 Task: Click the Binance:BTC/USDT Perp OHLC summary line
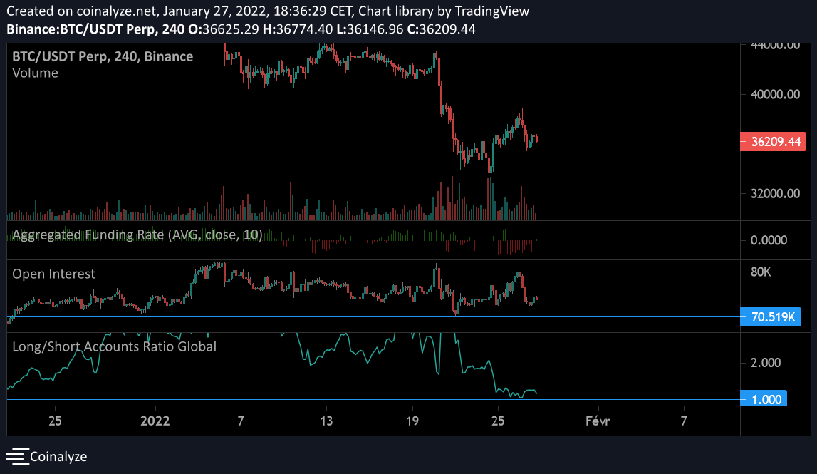pyautogui.click(x=241, y=29)
